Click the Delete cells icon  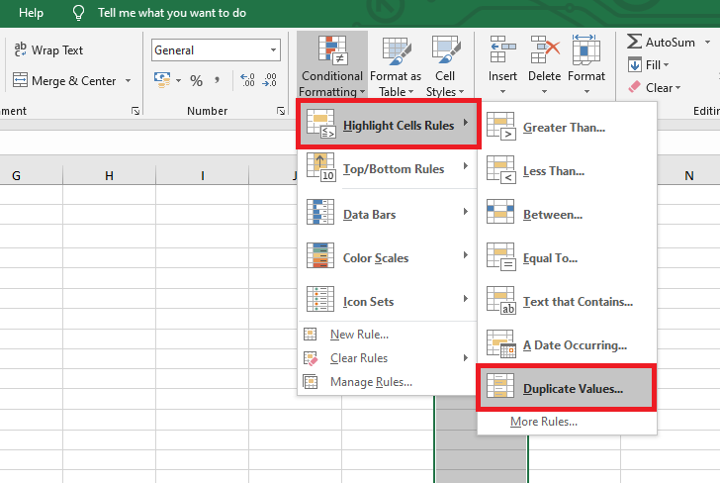[x=544, y=49]
